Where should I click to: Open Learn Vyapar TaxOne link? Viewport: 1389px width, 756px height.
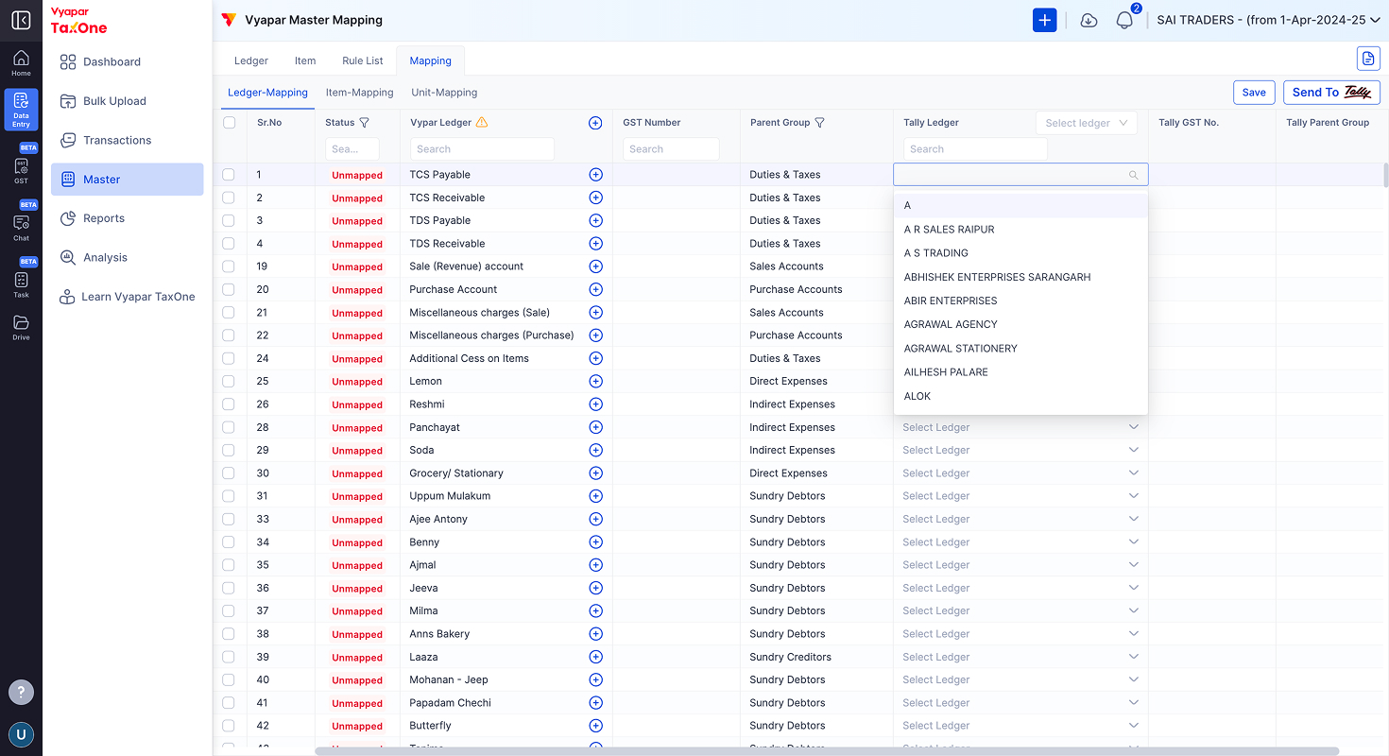pyautogui.click(x=128, y=297)
